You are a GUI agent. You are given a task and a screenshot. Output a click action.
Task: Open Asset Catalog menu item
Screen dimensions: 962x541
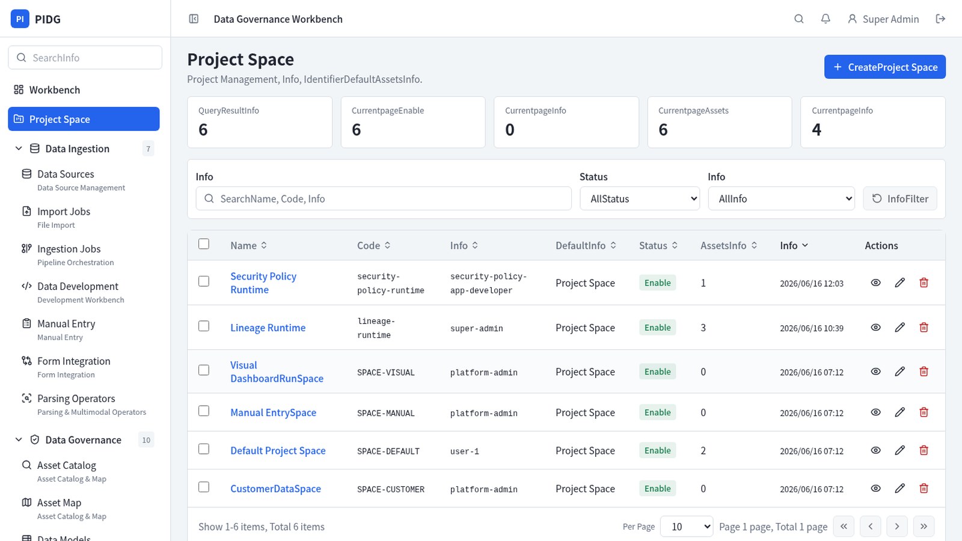point(84,471)
